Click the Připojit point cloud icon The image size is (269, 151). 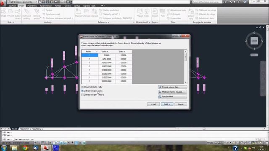pos(140,13)
